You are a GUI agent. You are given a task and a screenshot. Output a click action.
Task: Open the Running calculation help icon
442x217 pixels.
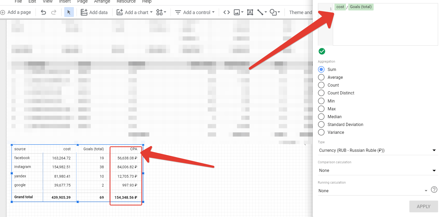[x=434, y=190]
